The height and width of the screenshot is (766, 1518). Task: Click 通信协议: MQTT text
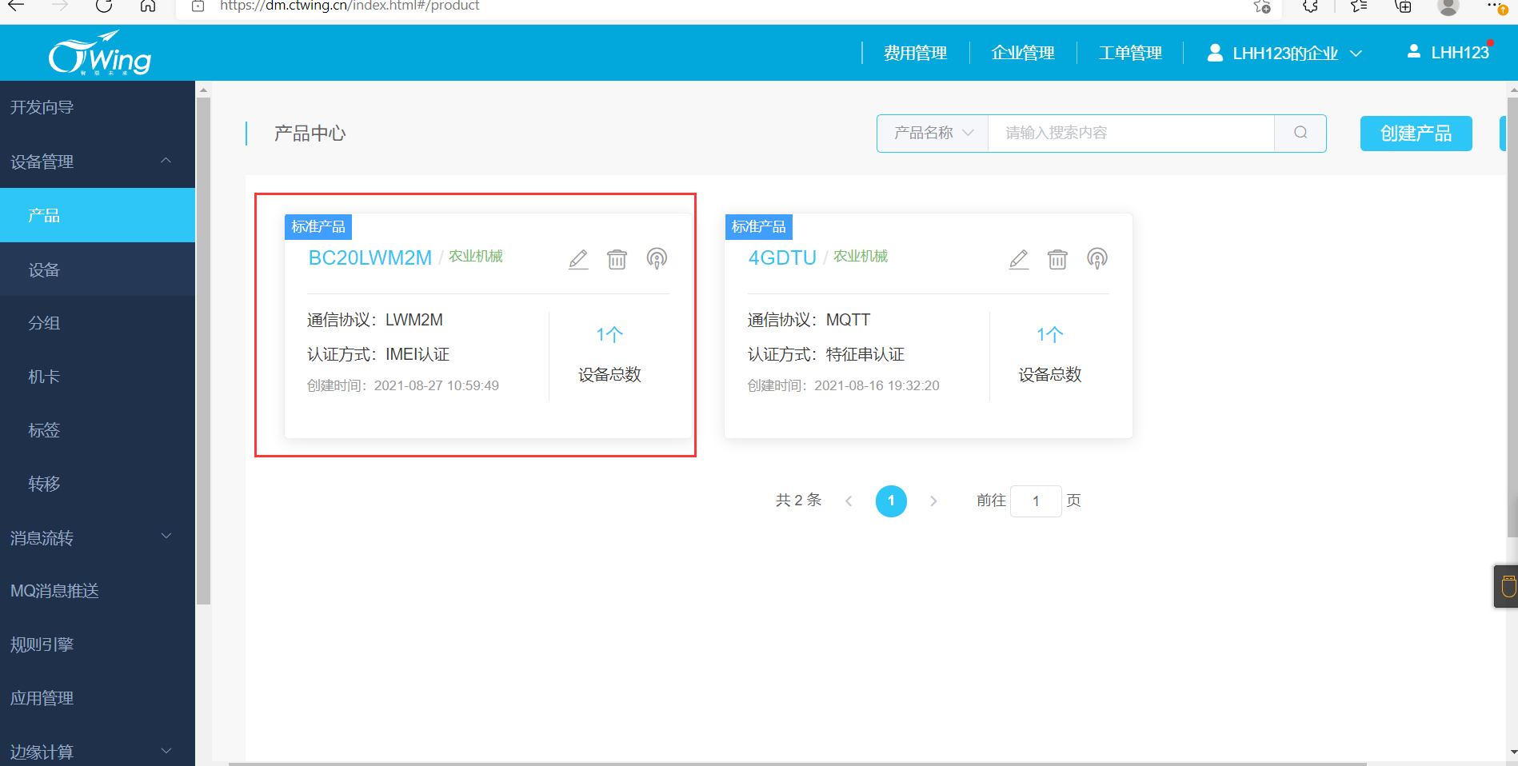809,320
